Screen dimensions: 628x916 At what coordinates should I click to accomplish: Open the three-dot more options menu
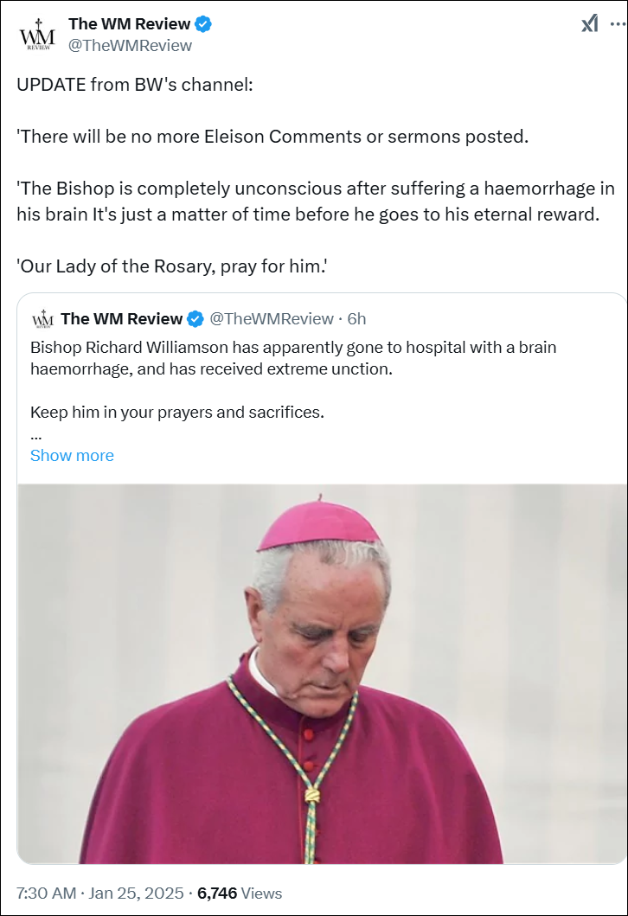(618, 24)
